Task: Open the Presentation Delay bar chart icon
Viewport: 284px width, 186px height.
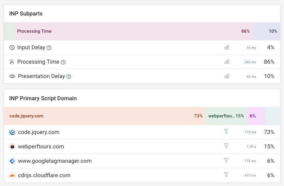Action: [x=227, y=76]
